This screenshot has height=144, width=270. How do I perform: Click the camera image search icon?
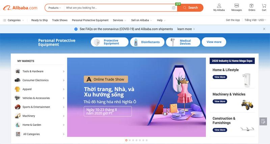(173, 8)
